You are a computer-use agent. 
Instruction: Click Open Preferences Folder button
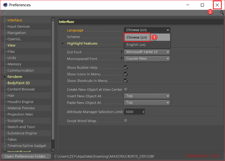point(26,156)
